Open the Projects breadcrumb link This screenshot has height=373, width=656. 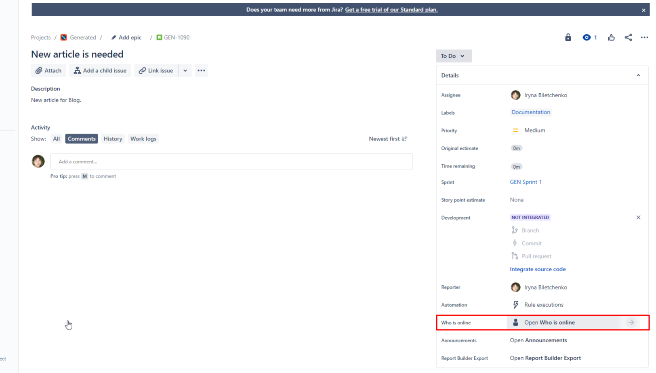tap(41, 38)
